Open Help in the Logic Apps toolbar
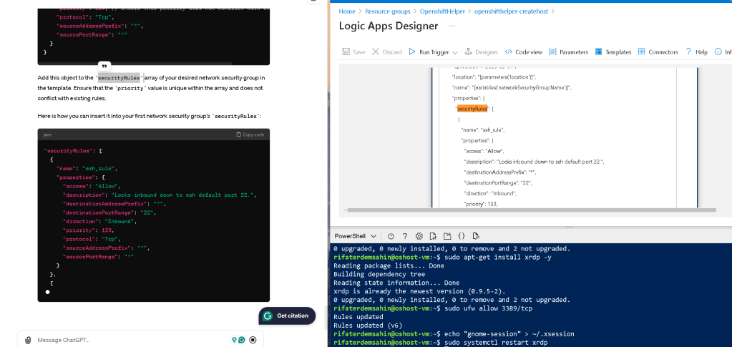The width and height of the screenshot is (732, 347). 696,52
